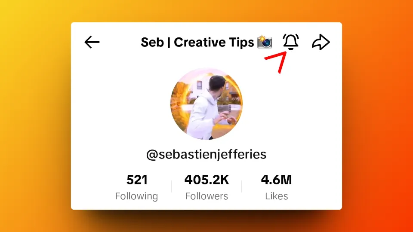Go back using the left arrow

pyautogui.click(x=92, y=42)
